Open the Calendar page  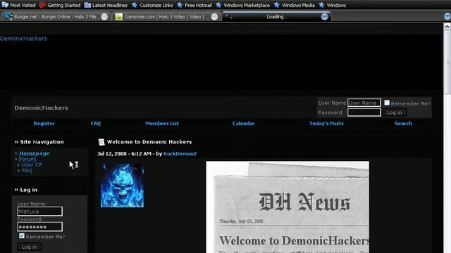coord(243,124)
